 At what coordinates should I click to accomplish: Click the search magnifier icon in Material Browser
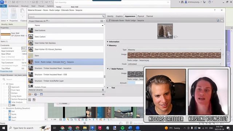point(103,16)
